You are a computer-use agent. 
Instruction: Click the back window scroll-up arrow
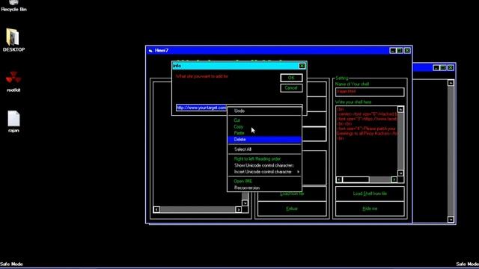tap(451, 83)
